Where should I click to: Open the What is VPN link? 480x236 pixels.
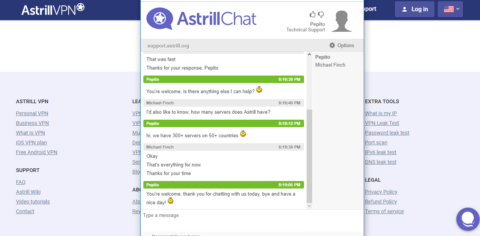click(x=30, y=133)
